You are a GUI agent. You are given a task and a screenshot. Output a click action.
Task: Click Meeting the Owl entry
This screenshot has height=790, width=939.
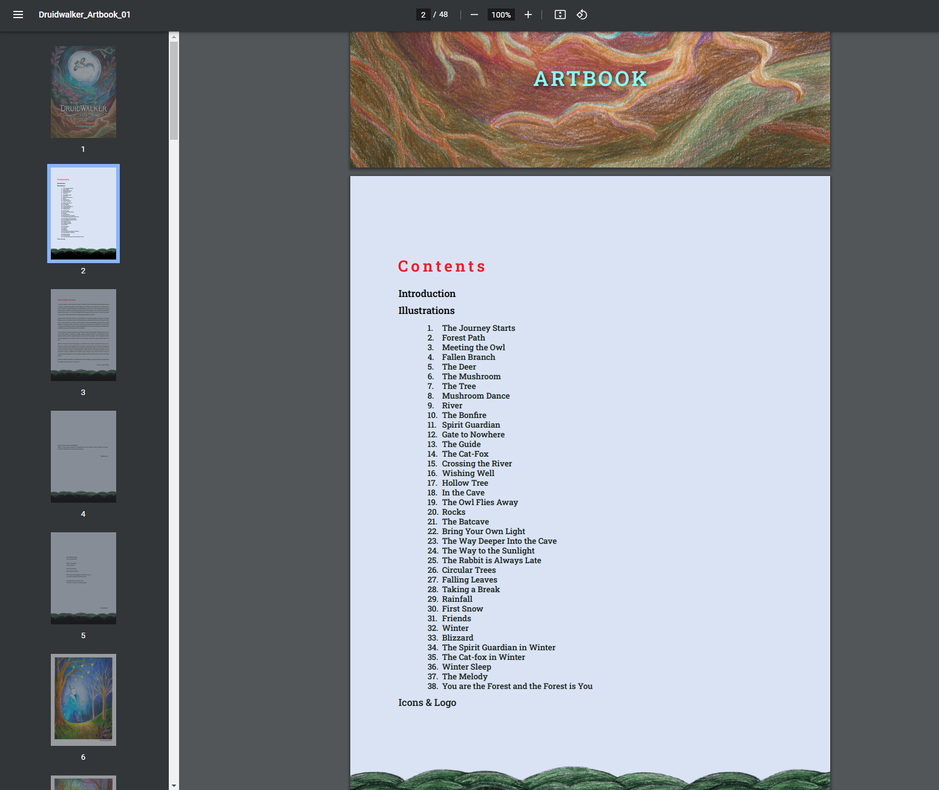click(474, 347)
